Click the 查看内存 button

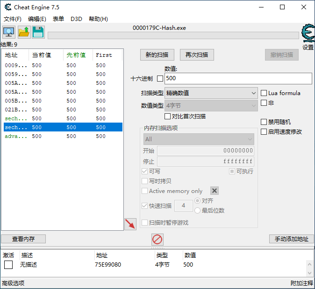coord(23,239)
